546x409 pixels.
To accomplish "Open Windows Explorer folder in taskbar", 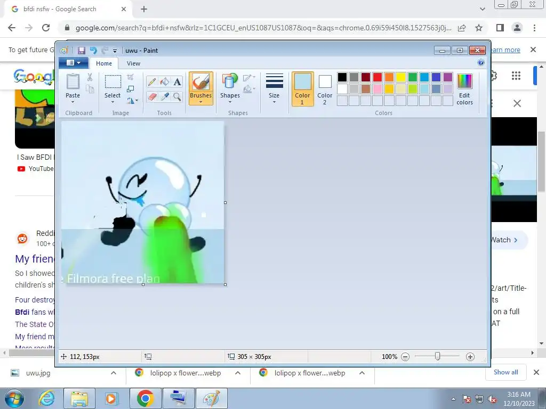I will coord(79,398).
